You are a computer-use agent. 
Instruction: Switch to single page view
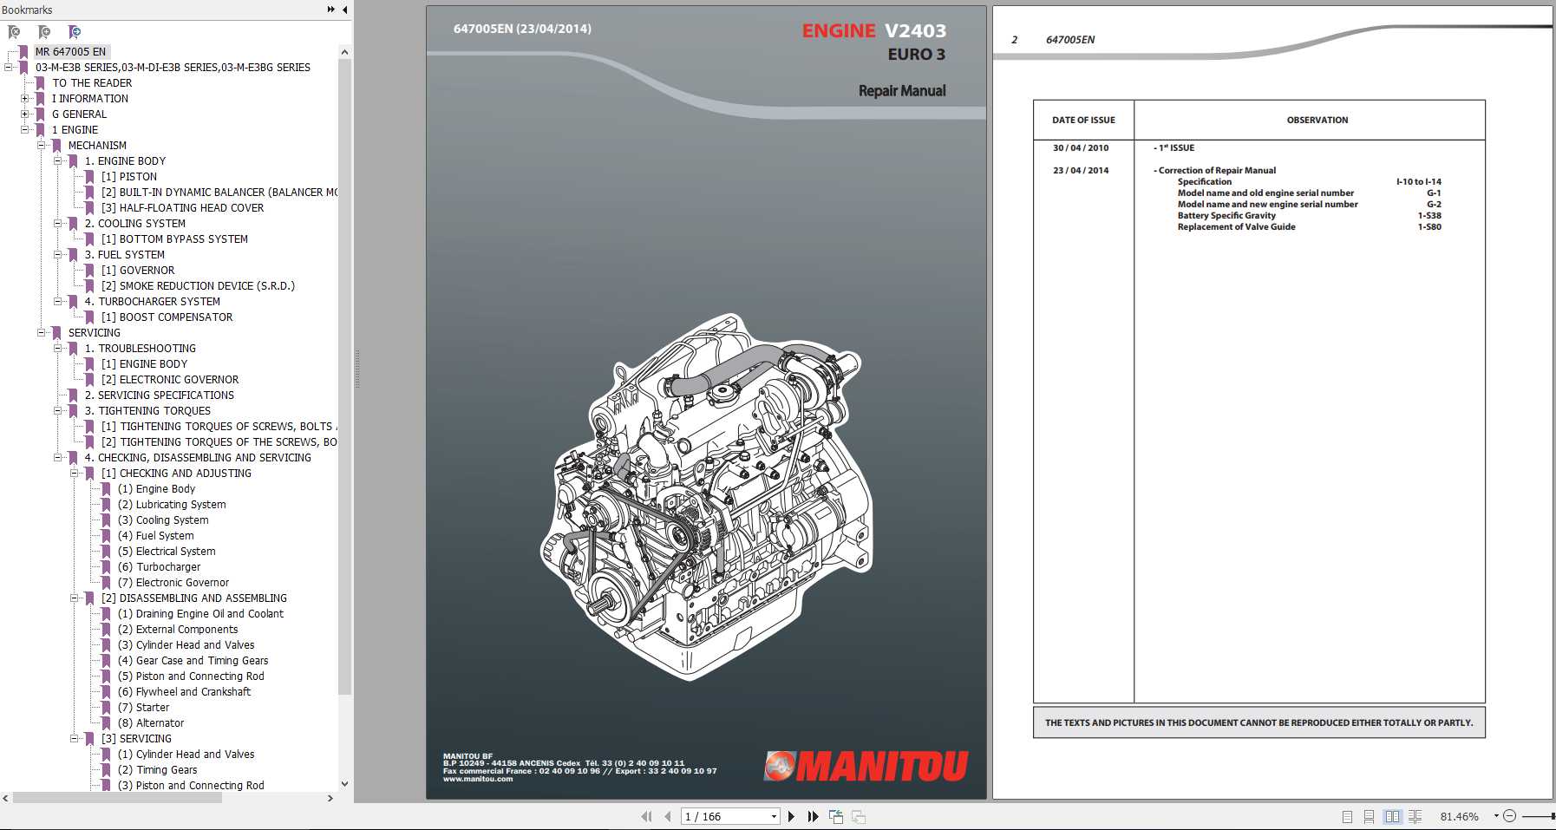coord(1347,816)
